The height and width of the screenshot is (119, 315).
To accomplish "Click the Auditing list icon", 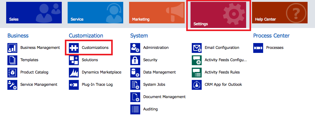I will (135, 109).
